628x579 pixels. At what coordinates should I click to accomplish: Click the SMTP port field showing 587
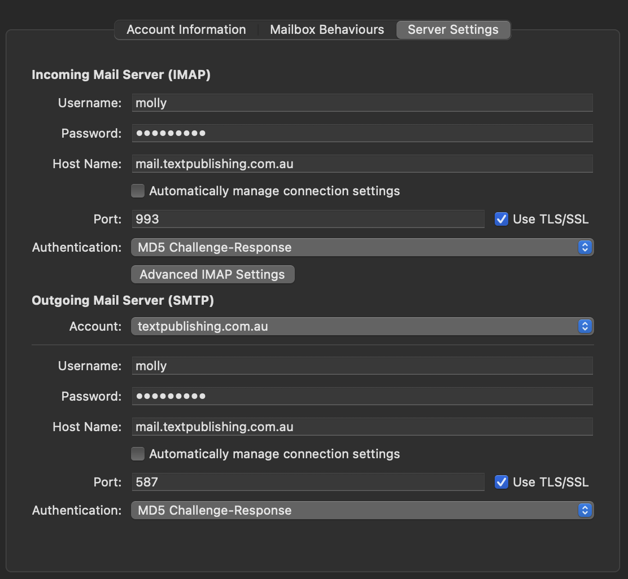pos(308,482)
